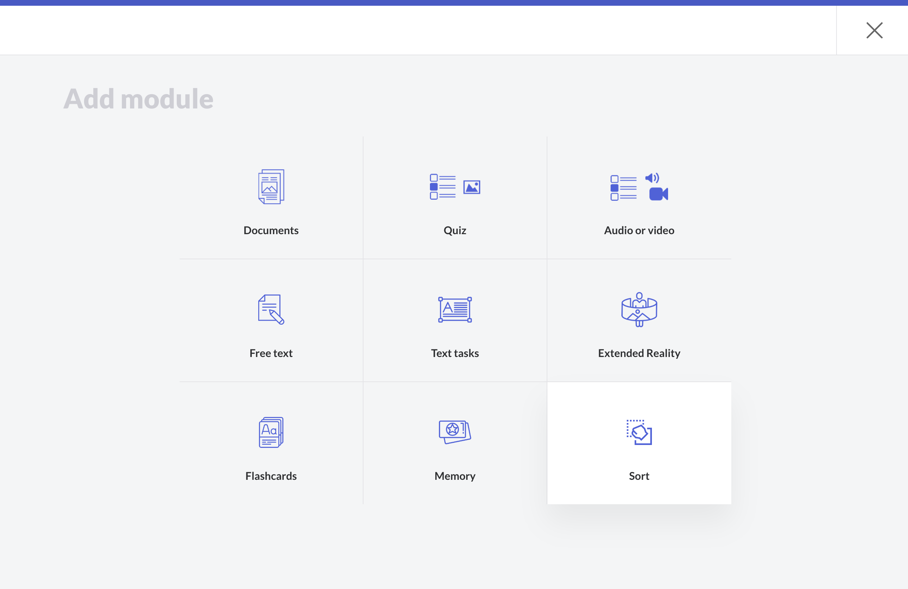Click the Quiz label

coord(455,231)
